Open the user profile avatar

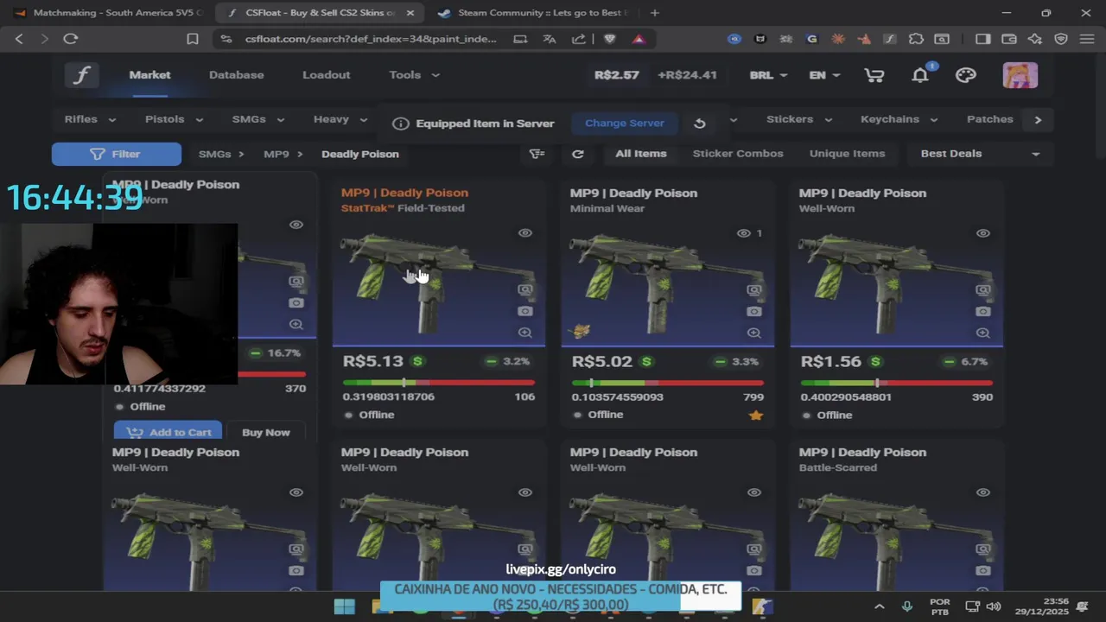pos(1020,75)
